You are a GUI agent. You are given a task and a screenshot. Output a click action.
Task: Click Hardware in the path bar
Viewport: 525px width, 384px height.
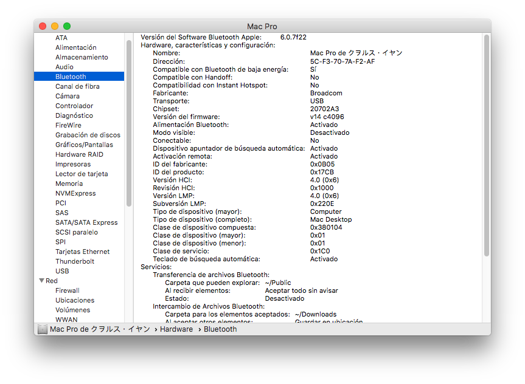pyautogui.click(x=176, y=329)
